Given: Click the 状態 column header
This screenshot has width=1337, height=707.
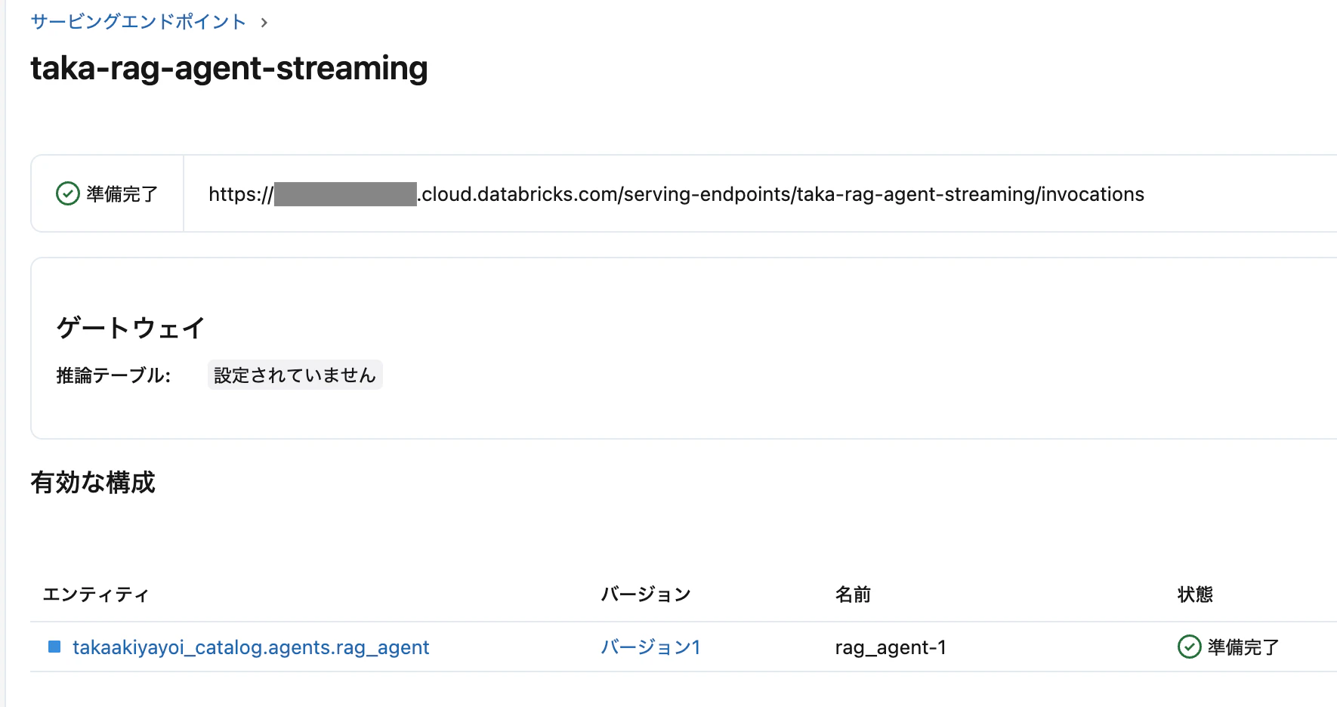Looking at the screenshot, I should 1195,594.
